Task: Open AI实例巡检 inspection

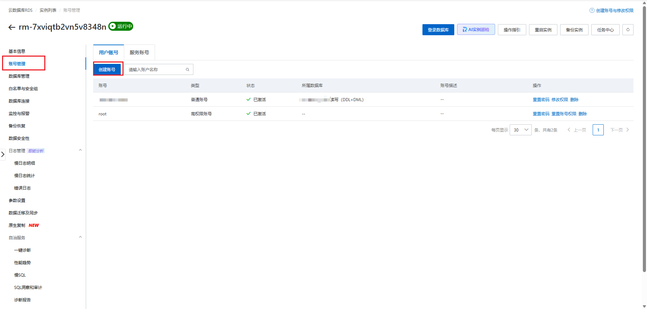Action: pyautogui.click(x=476, y=30)
